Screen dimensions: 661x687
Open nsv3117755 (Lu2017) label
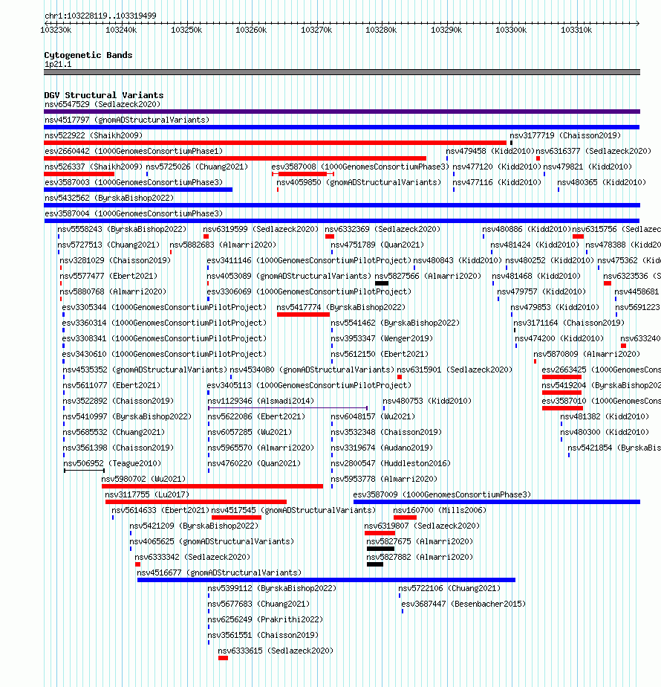147,494
